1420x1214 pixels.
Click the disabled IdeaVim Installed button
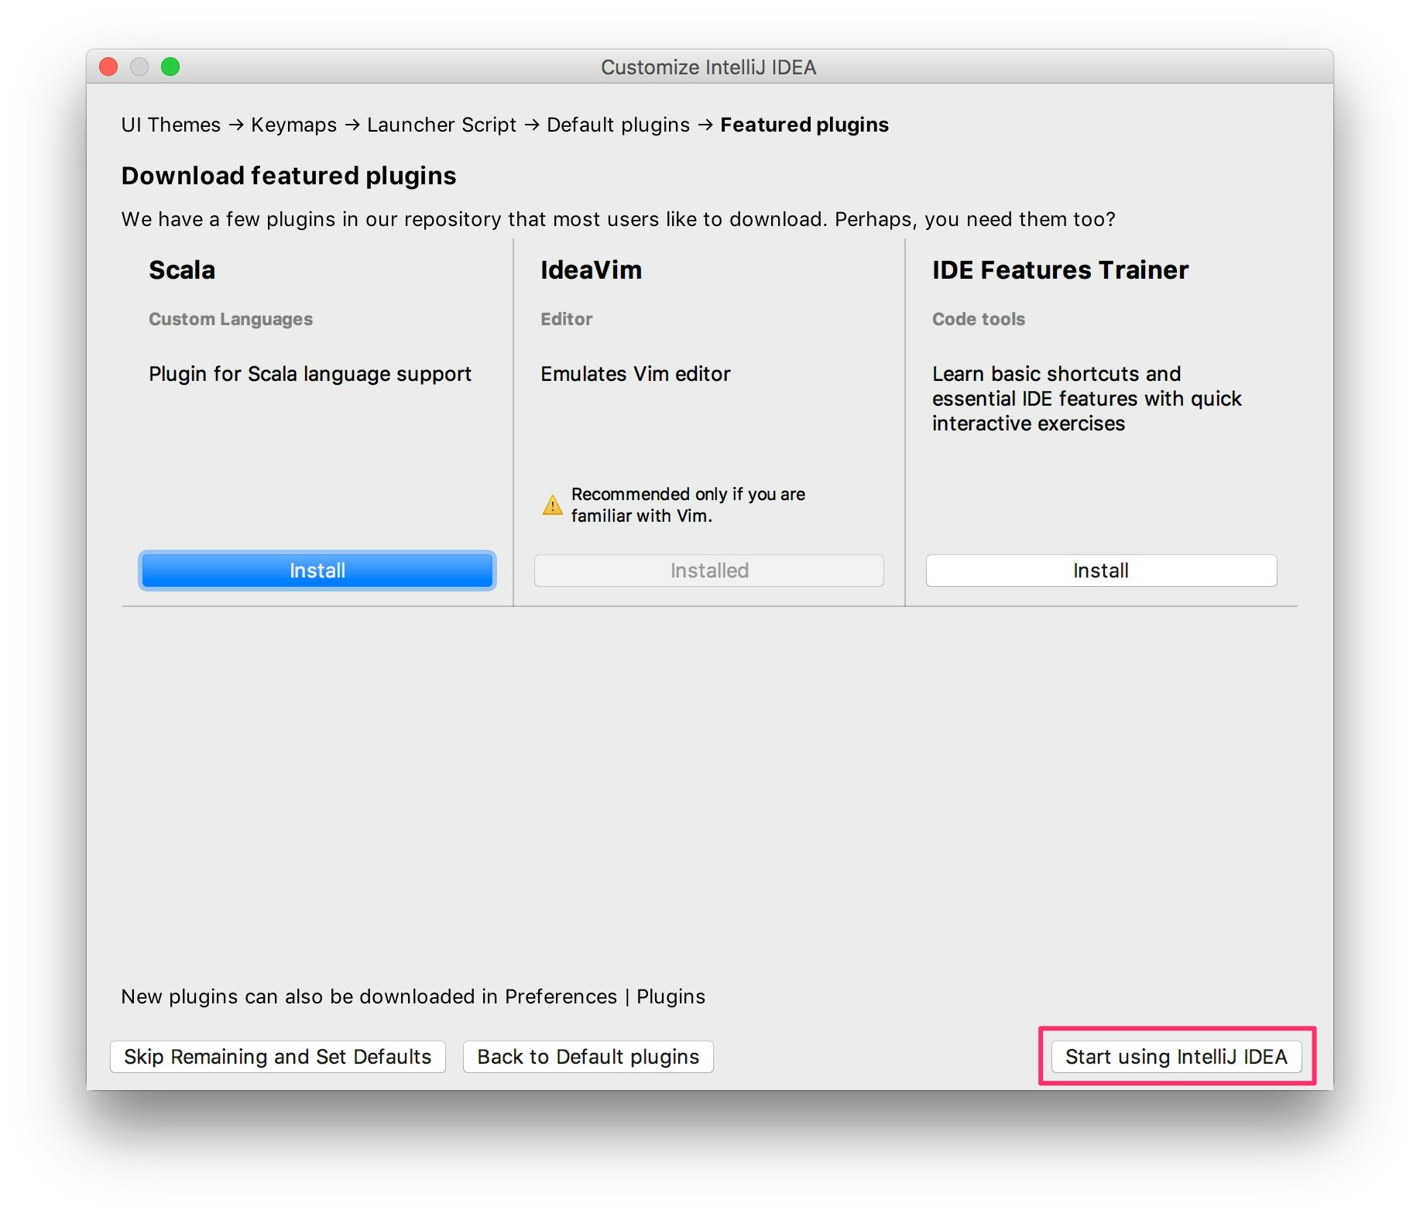pyautogui.click(x=708, y=571)
